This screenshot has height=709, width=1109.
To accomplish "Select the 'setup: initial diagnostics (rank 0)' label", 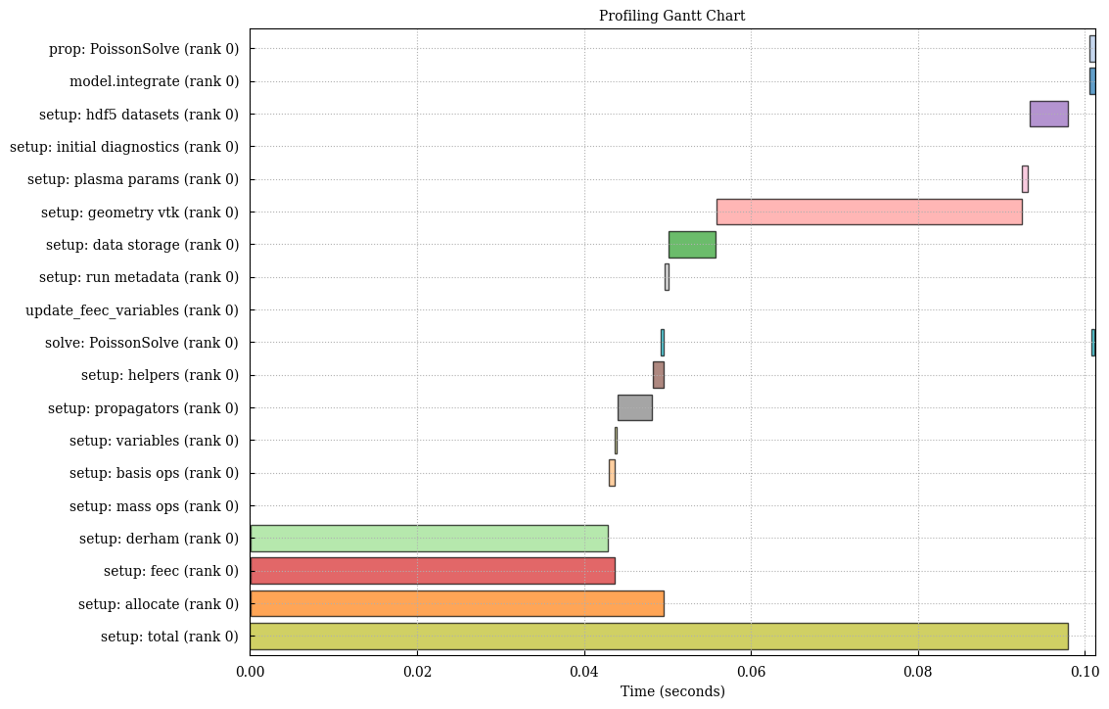I will click(x=124, y=147).
